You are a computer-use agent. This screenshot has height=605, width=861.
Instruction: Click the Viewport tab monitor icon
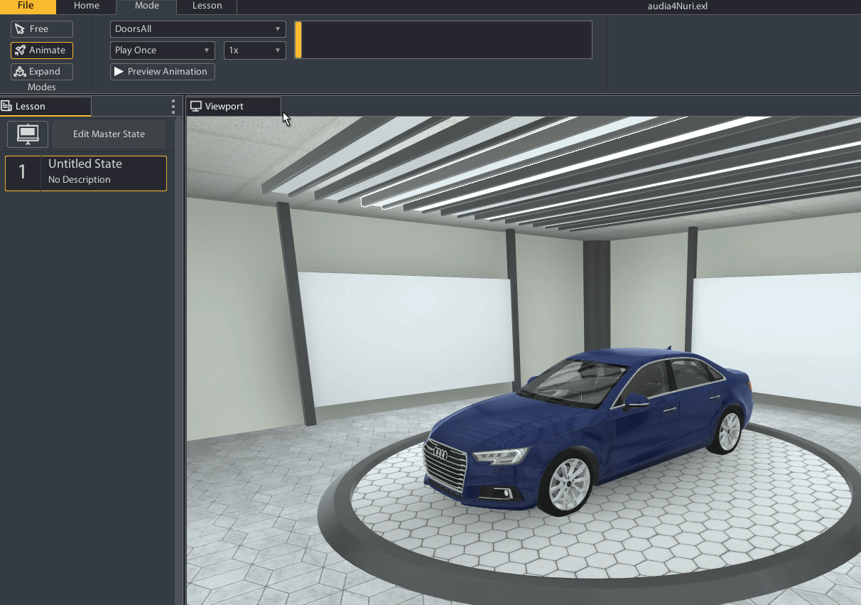pos(196,107)
